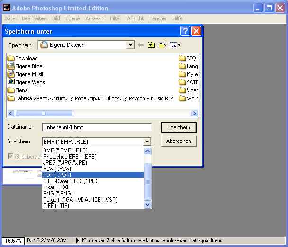Select the My el folder
This screenshot has height=247, width=288.
coord(189,74)
